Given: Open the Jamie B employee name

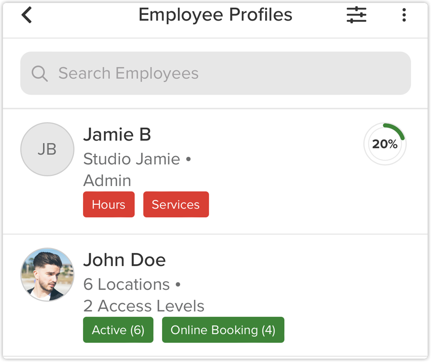Looking at the screenshot, I should pyautogui.click(x=117, y=135).
